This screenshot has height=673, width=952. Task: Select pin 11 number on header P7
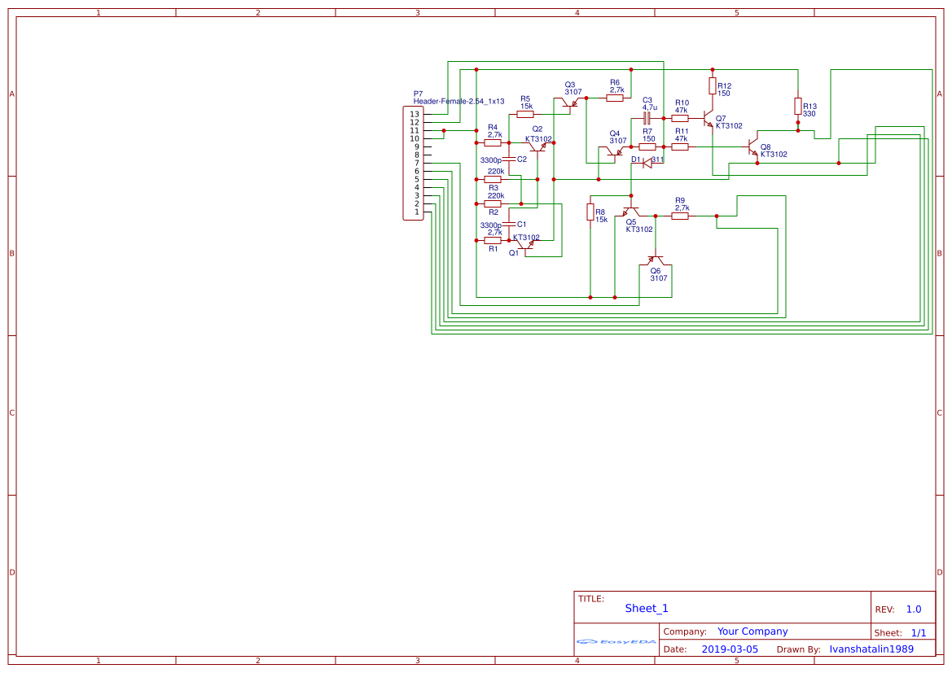415,130
